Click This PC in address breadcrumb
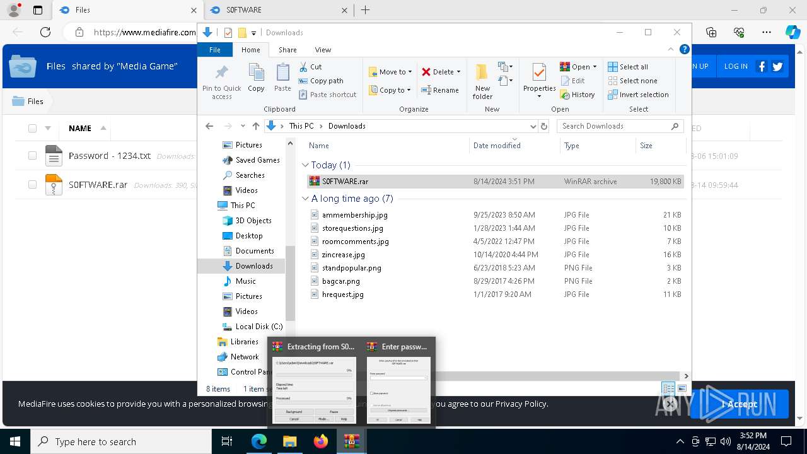 [301, 126]
